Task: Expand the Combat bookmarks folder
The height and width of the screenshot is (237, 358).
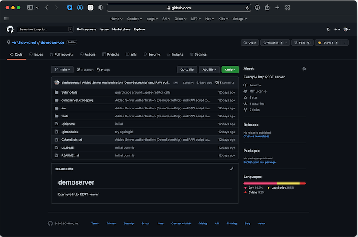Action: [135, 19]
